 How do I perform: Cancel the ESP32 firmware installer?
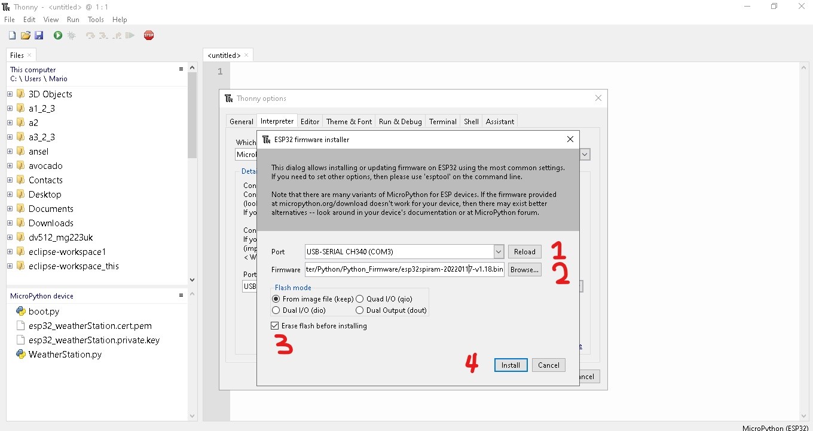point(549,365)
